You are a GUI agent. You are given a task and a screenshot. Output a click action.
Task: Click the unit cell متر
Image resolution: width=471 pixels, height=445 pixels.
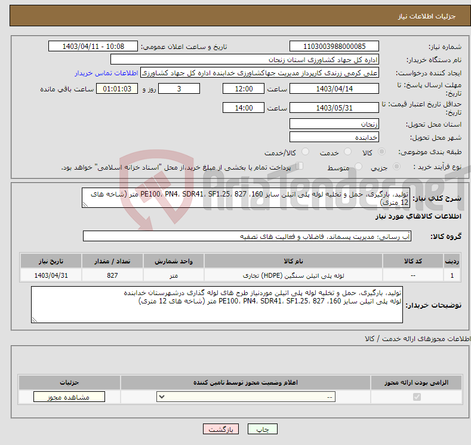tap(174, 275)
